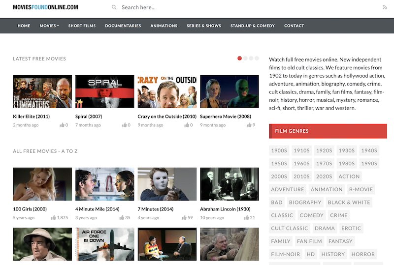This screenshot has height=265, width=394.
Task: Expand the Movies dropdown menu
Action: click(x=49, y=26)
